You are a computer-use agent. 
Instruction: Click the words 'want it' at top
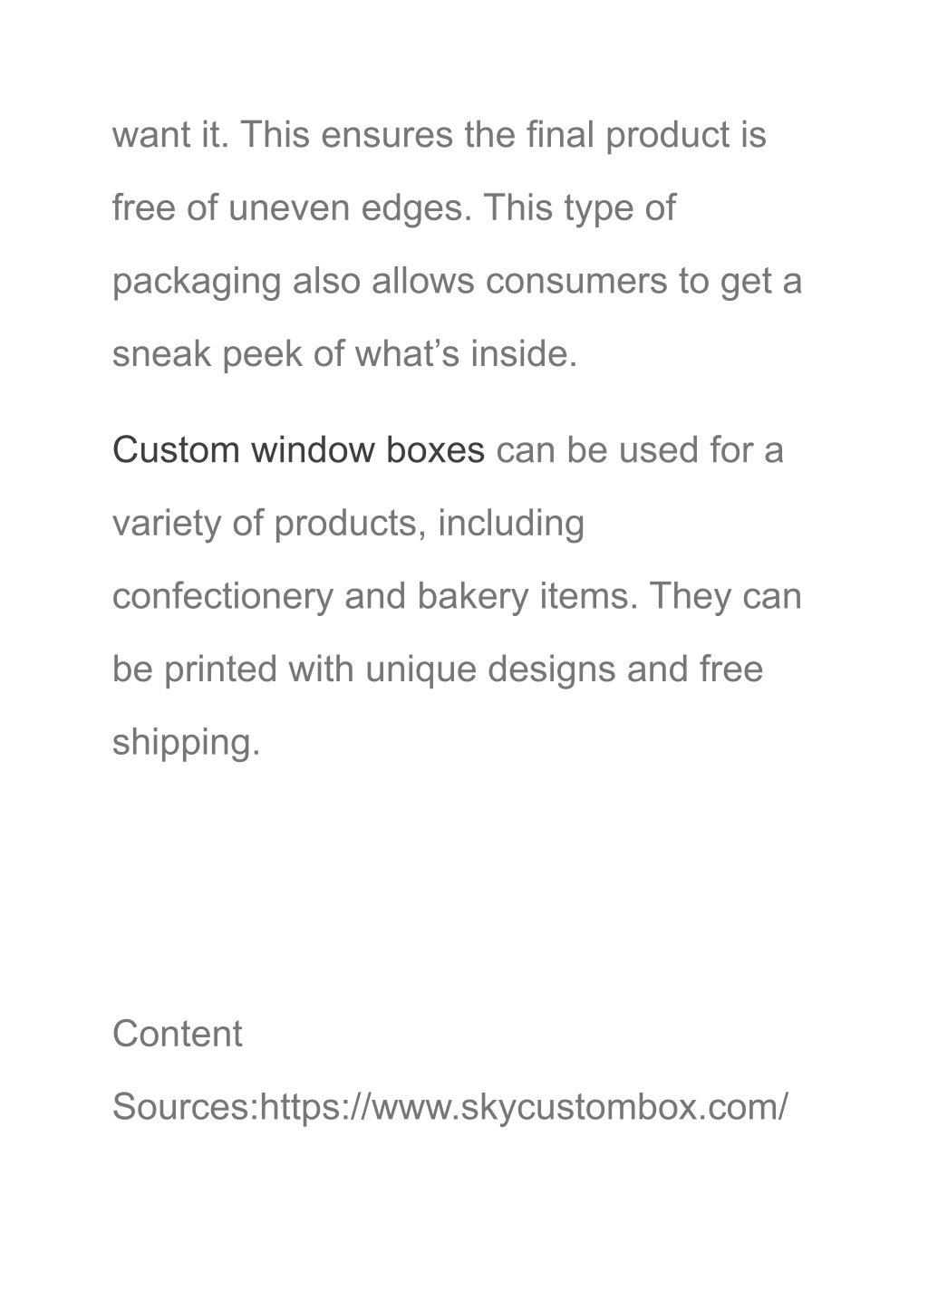(x=170, y=136)
